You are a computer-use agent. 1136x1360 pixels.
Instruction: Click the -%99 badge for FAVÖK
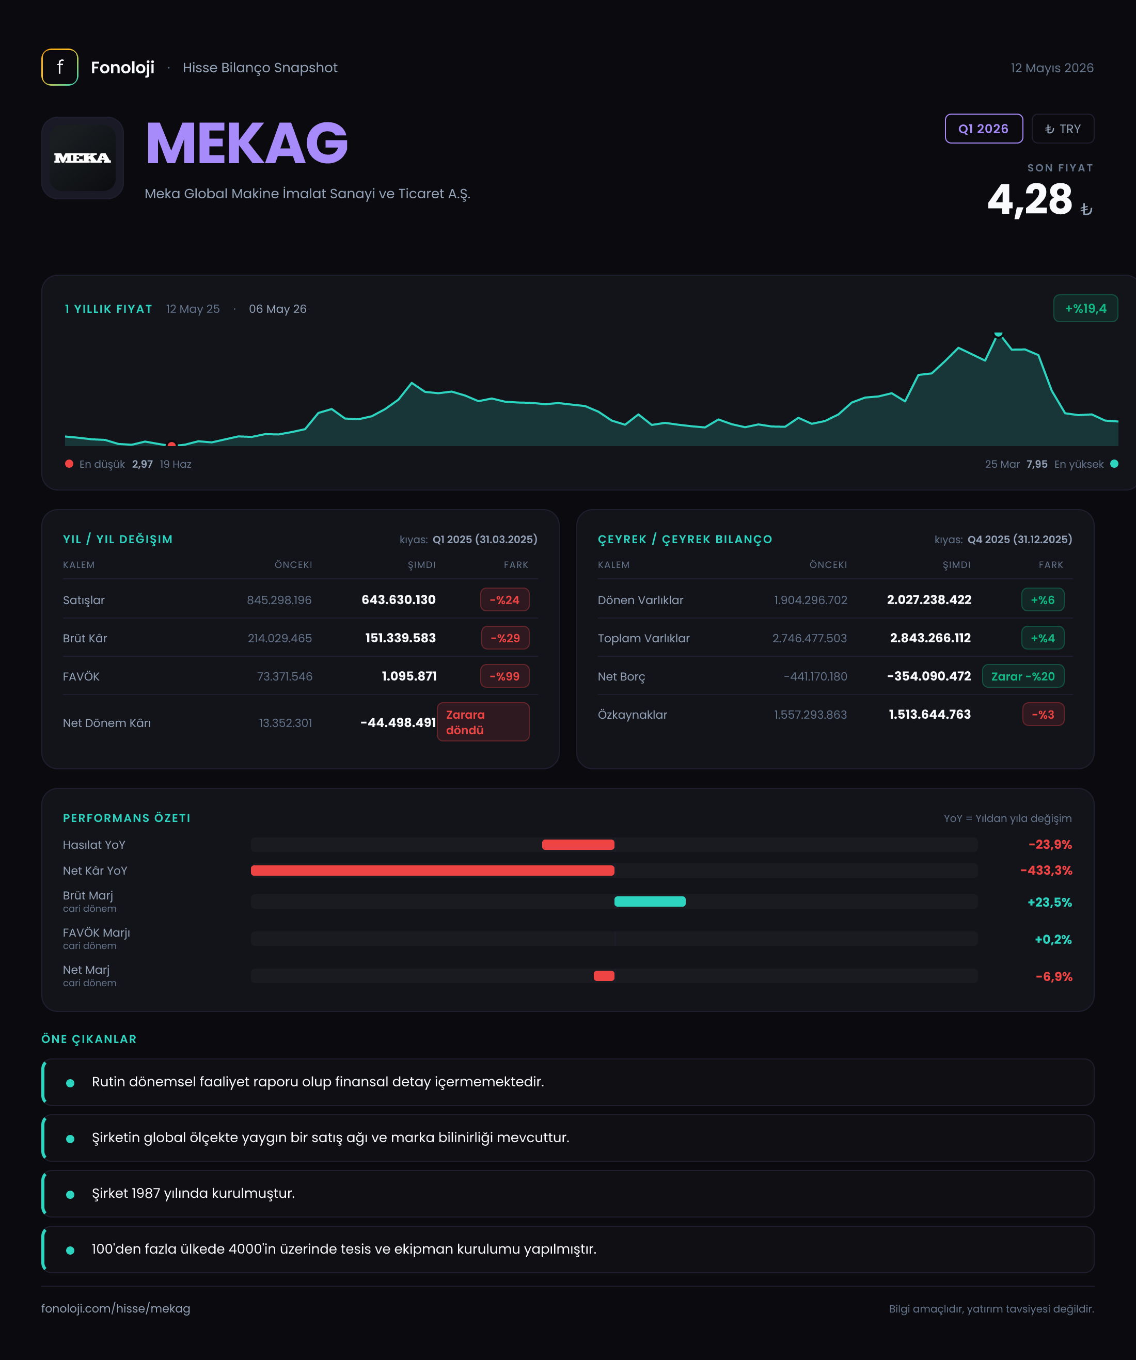pos(504,676)
